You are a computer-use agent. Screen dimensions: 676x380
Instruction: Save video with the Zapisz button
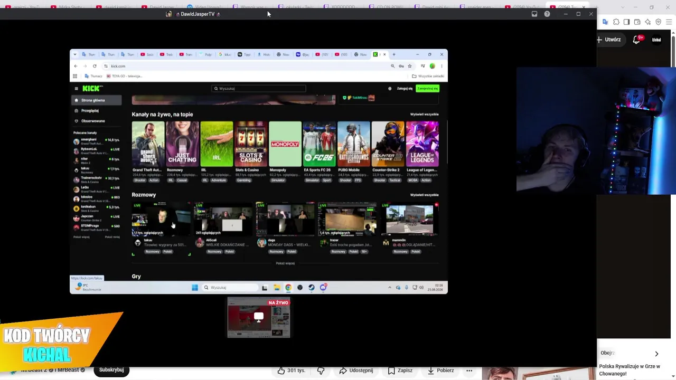[400, 370]
